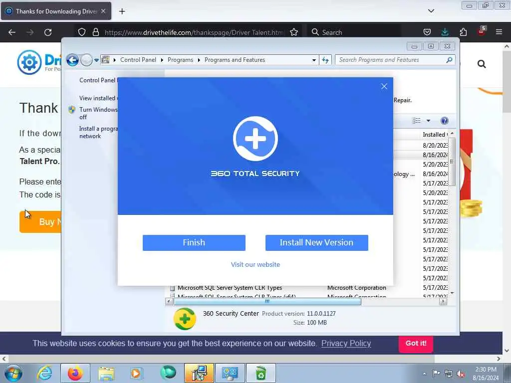
Task: Open recent locations dropdown in Control Panel
Action: (96, 60)
